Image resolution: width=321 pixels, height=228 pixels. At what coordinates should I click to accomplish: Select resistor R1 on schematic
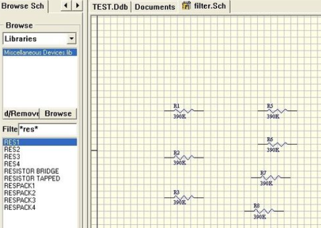[184, 111]
